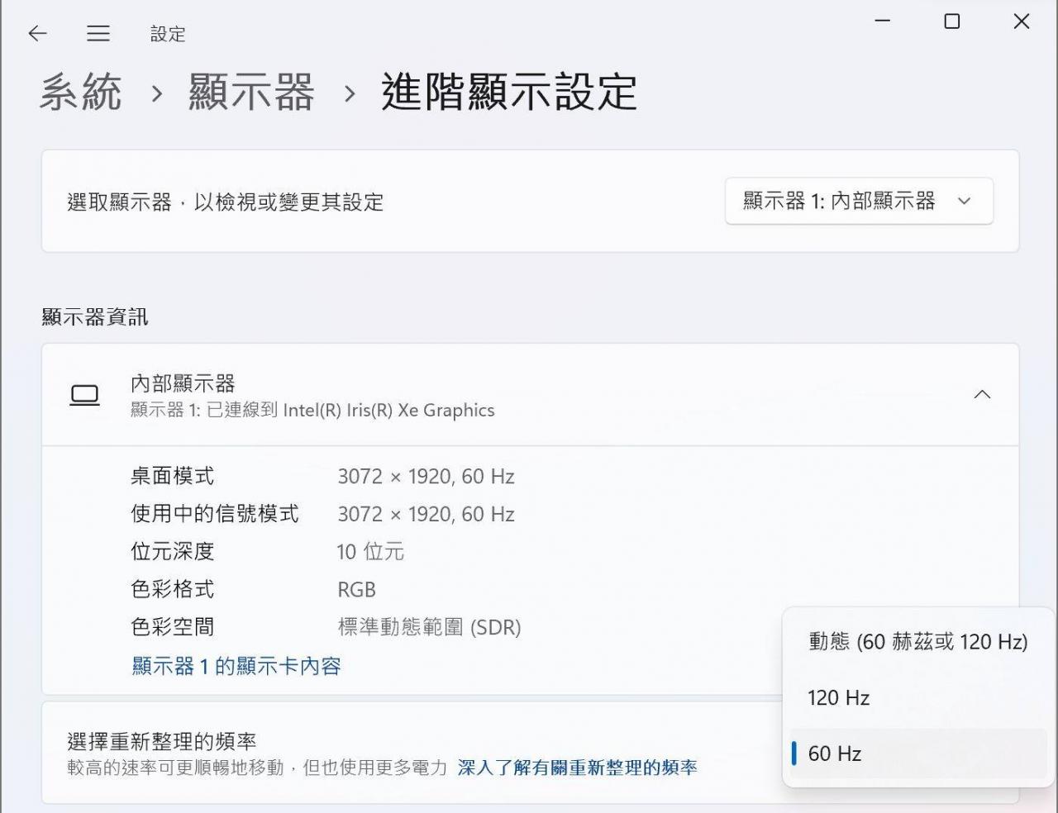Open the 顯示器 1: 內部顯示器 dropdown

858,201
